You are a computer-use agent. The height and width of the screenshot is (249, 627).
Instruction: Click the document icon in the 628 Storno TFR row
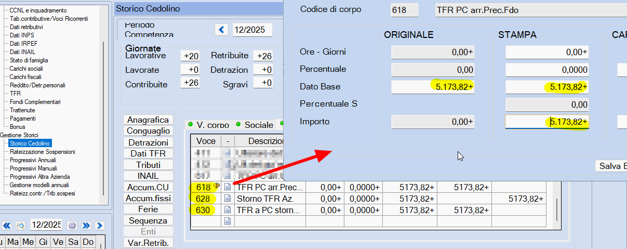(228, 199)
